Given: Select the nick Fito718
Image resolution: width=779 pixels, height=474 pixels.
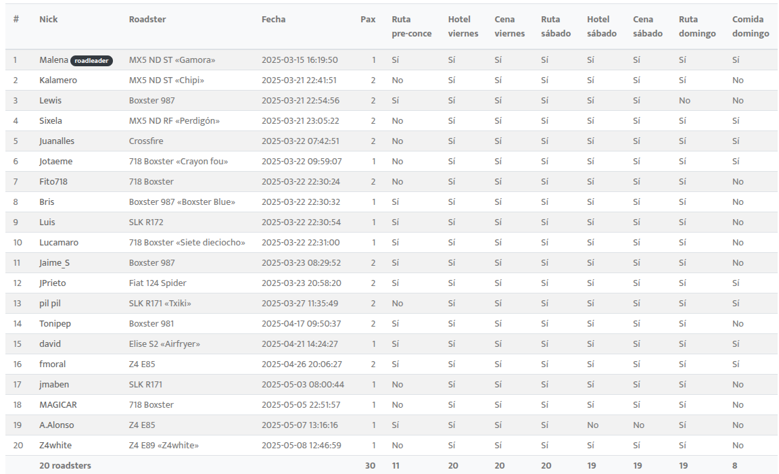Looking at the screenshot, I should 53,182.
